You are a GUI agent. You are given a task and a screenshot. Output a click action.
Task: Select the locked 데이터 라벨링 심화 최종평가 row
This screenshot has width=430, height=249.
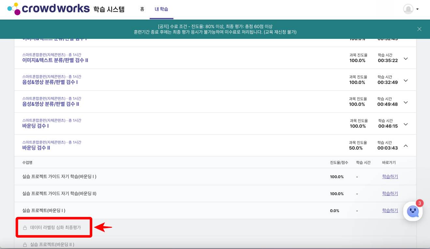53,227
